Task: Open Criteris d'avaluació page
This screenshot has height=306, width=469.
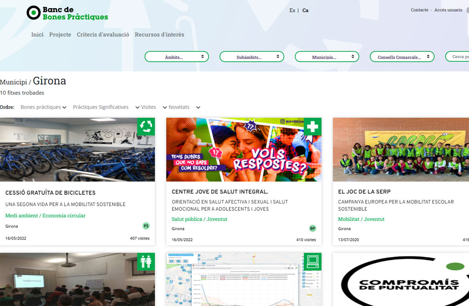Action: (x=103, y=35)
